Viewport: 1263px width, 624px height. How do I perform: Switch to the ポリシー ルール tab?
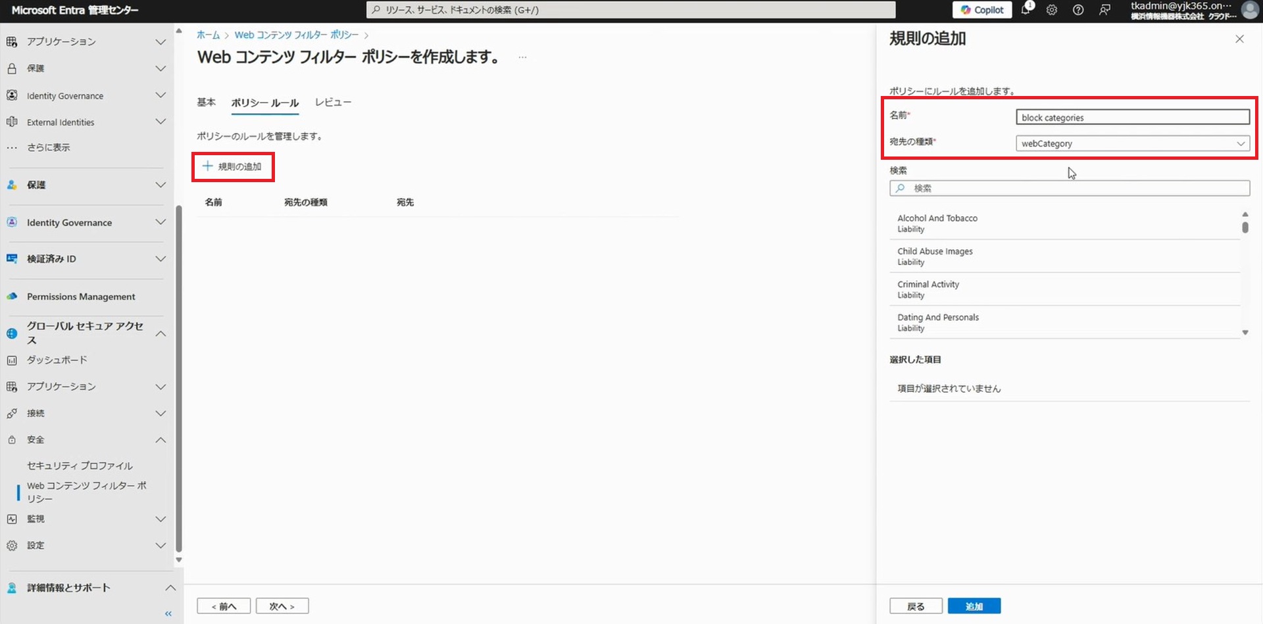(265, 103)
